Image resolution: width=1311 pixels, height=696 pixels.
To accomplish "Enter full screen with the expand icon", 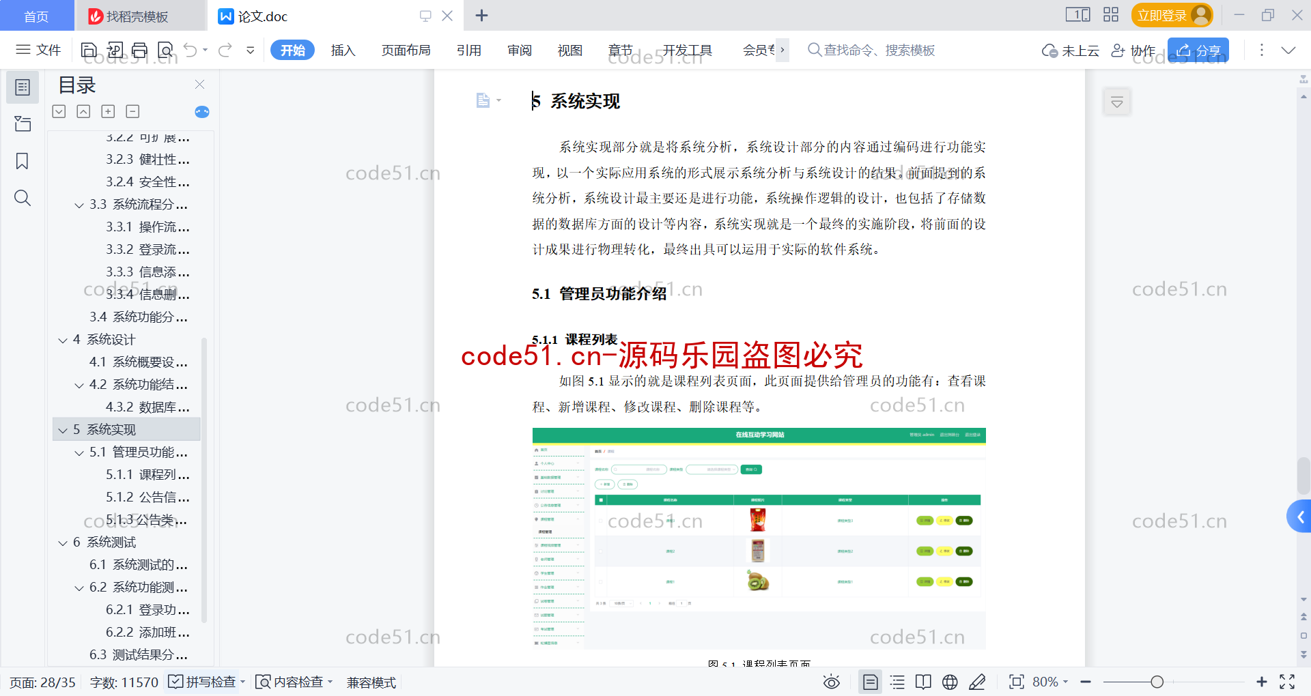I will pos(1287,682).
